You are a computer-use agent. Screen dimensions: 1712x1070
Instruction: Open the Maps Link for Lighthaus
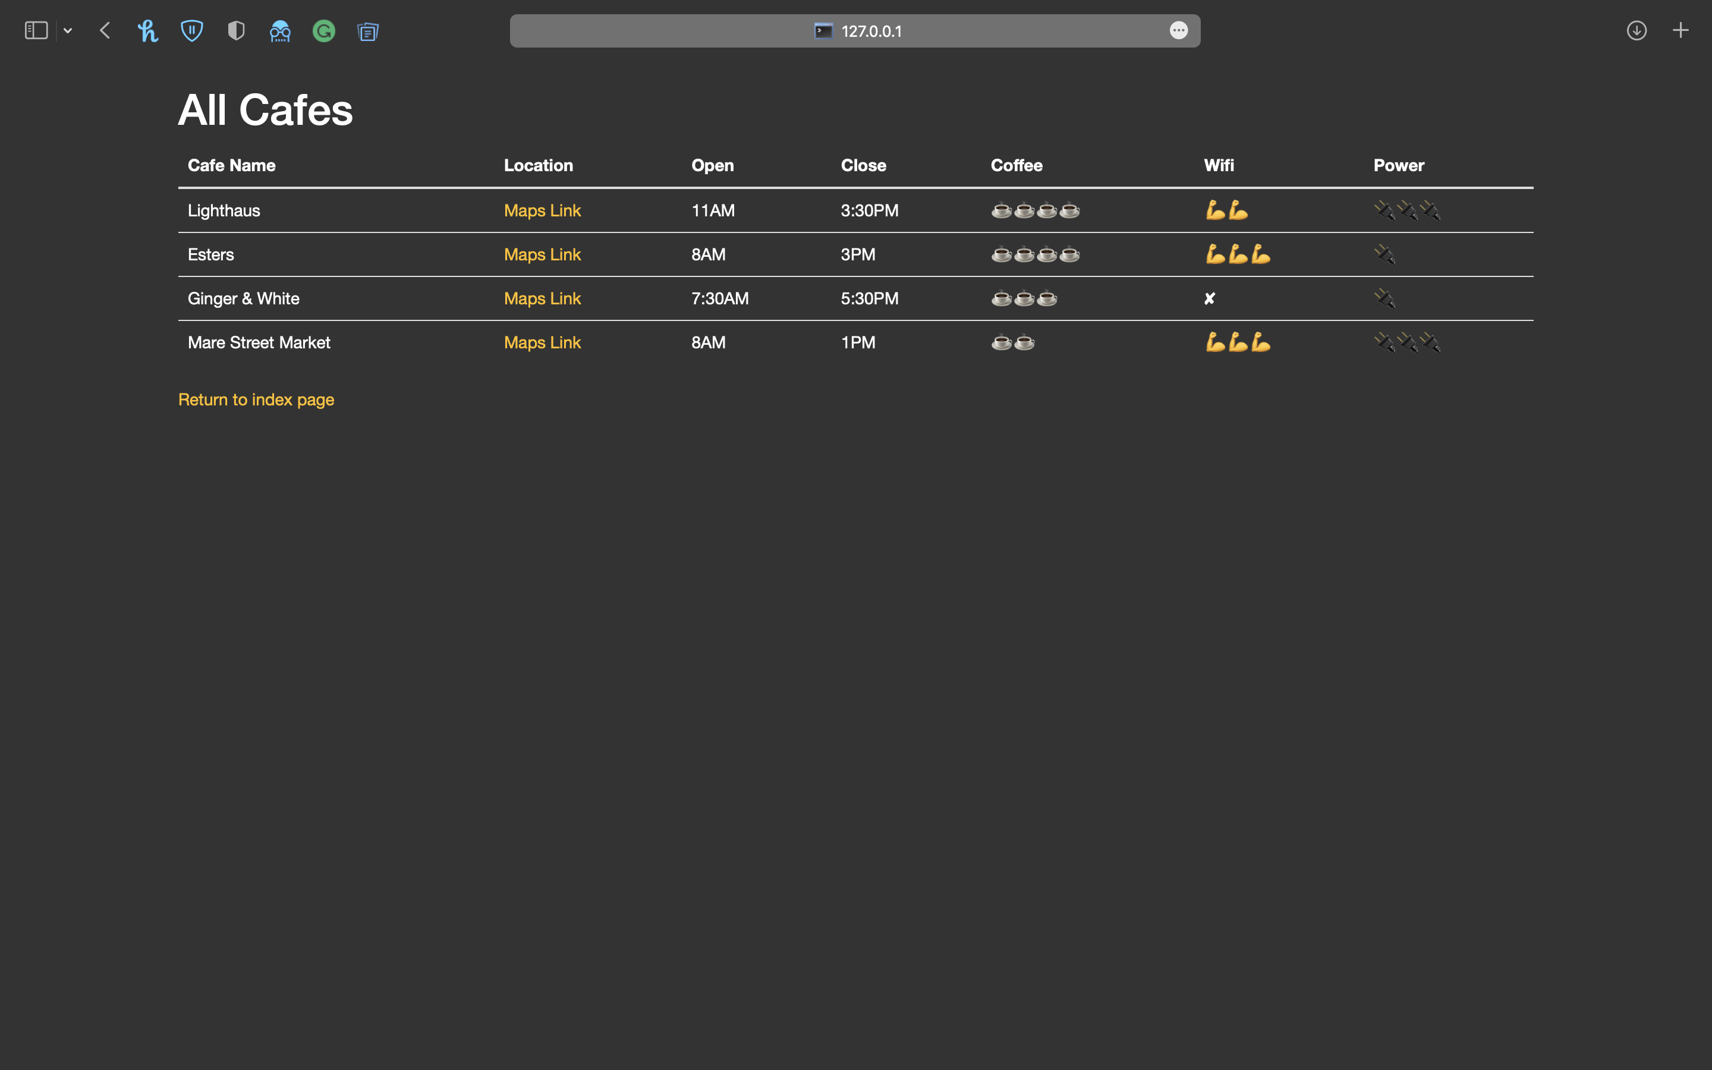click(x=542, y=210)
